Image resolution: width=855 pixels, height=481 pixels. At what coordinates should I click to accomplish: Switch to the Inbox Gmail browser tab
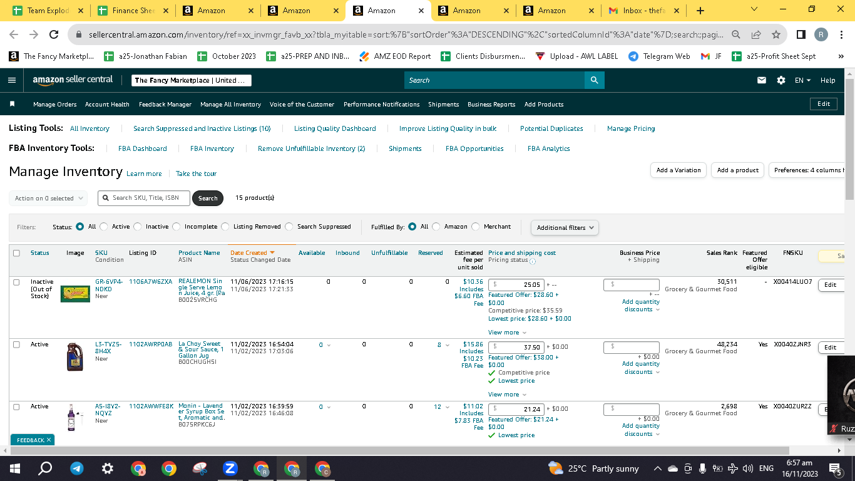642,11
